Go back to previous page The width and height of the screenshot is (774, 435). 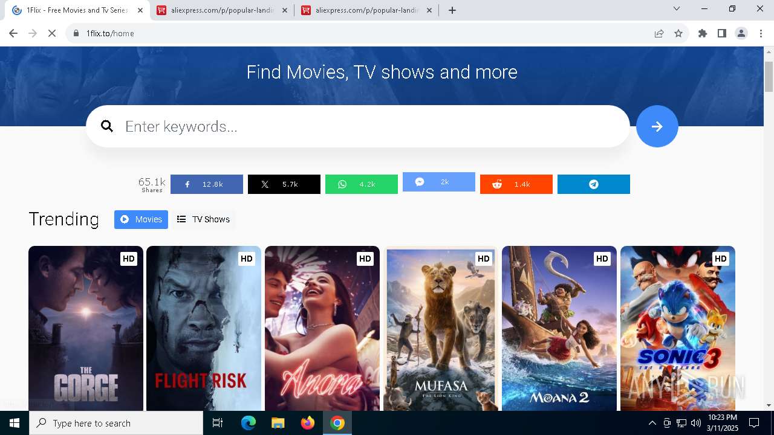(13, 33)
